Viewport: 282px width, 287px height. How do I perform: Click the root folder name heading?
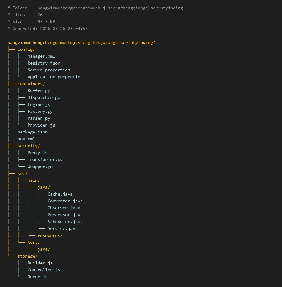(x=81, y=42)
